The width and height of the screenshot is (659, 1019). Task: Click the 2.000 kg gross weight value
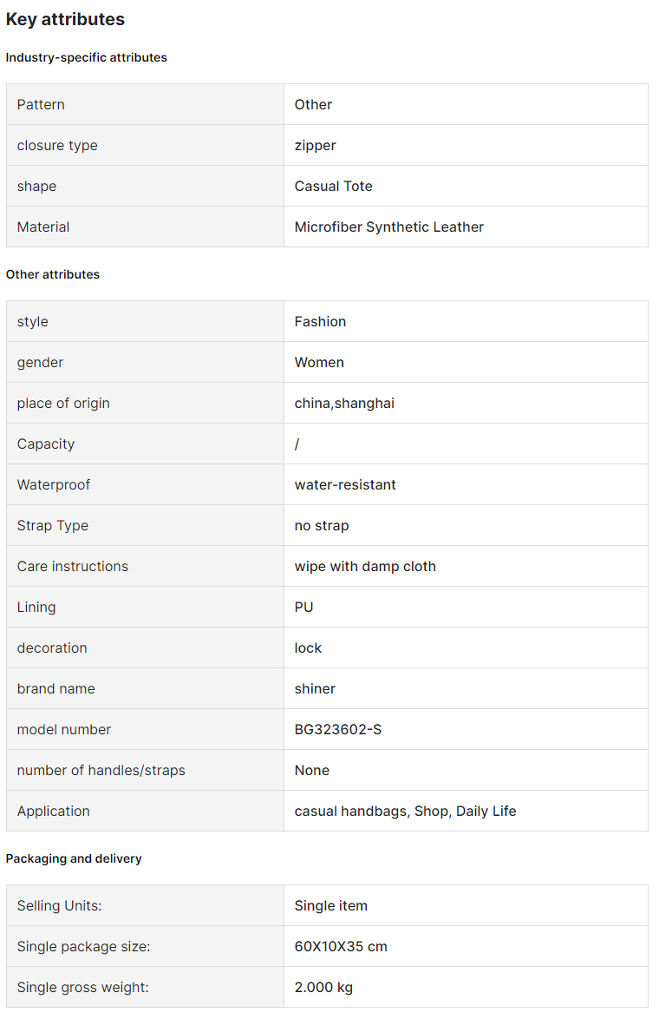tap(323, 987)
